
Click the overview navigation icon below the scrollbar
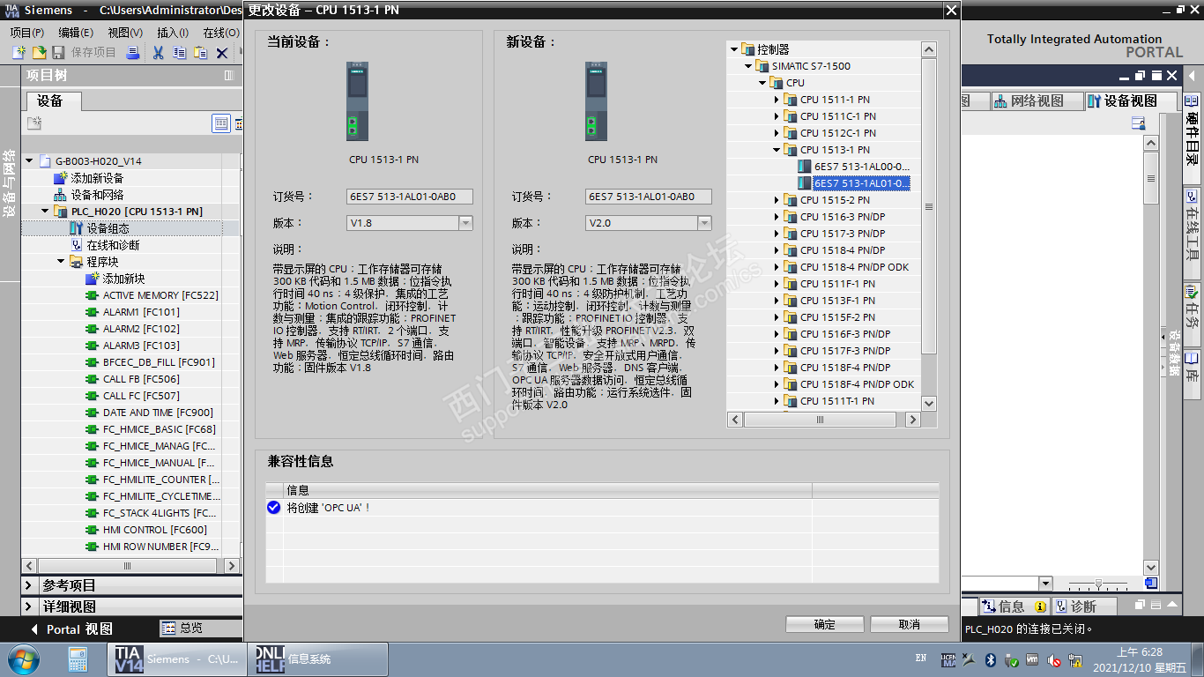pyautogui.click(x=1151, y=583)
